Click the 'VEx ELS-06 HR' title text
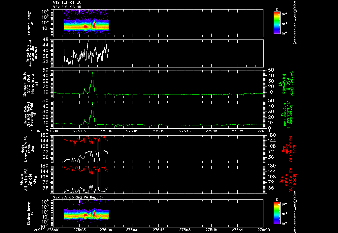 coord(67,7)
